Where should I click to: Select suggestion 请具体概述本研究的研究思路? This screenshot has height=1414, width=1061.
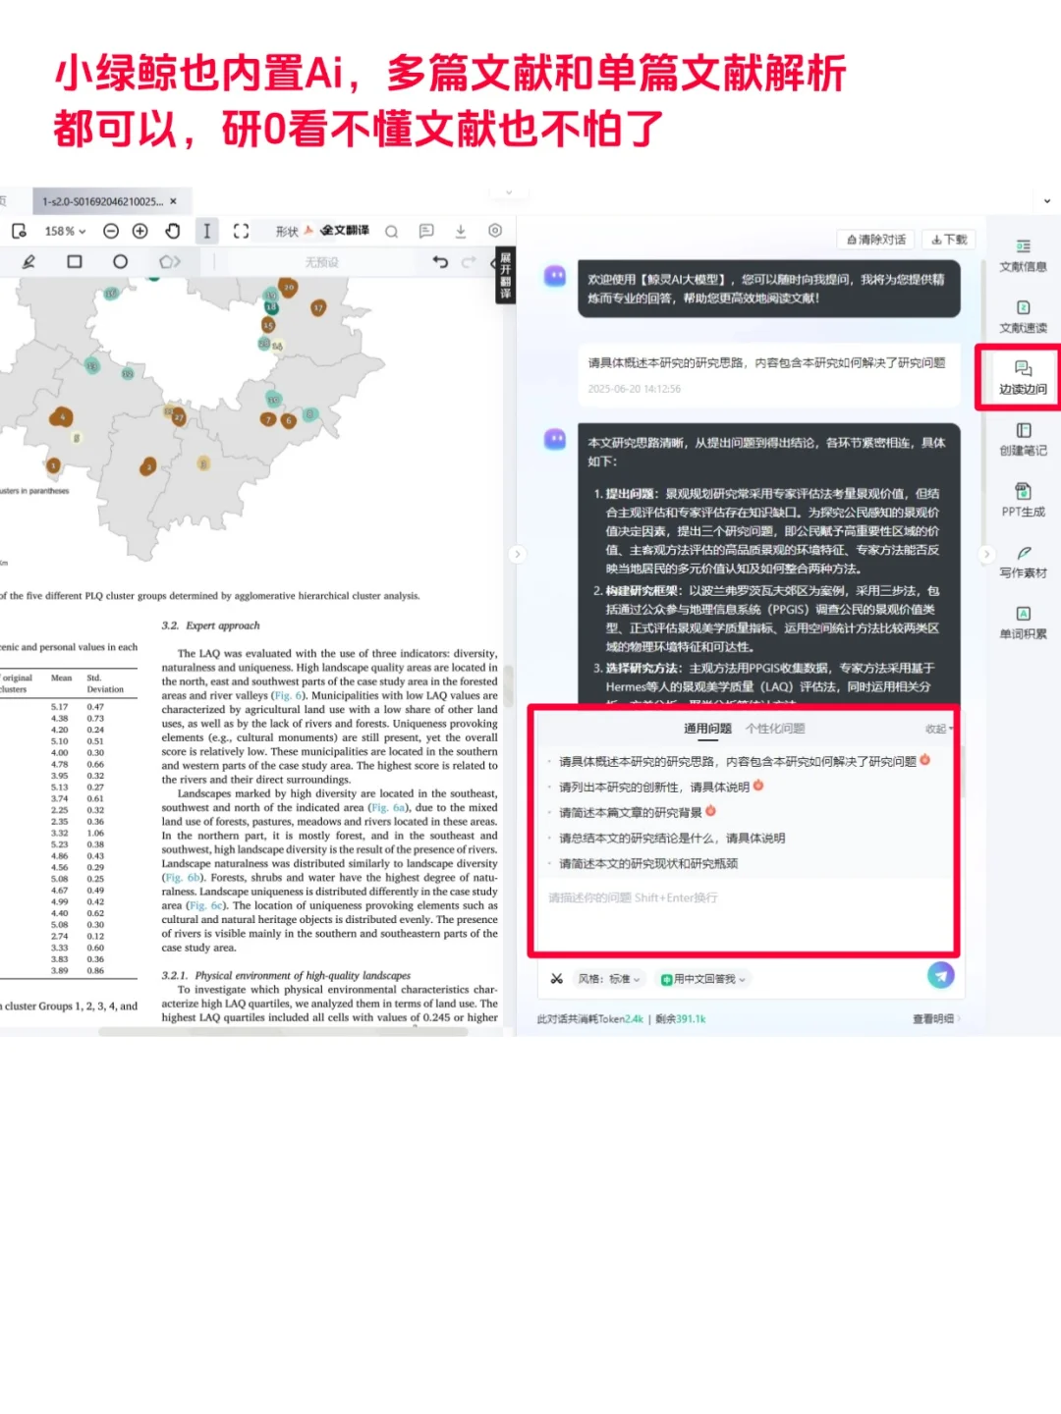pos(738,761)
